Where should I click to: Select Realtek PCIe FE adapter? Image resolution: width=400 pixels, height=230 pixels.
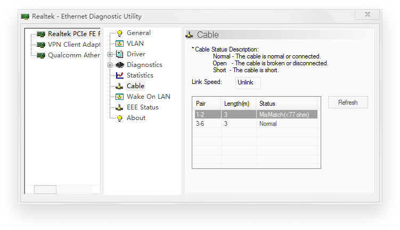pos(74,34)
